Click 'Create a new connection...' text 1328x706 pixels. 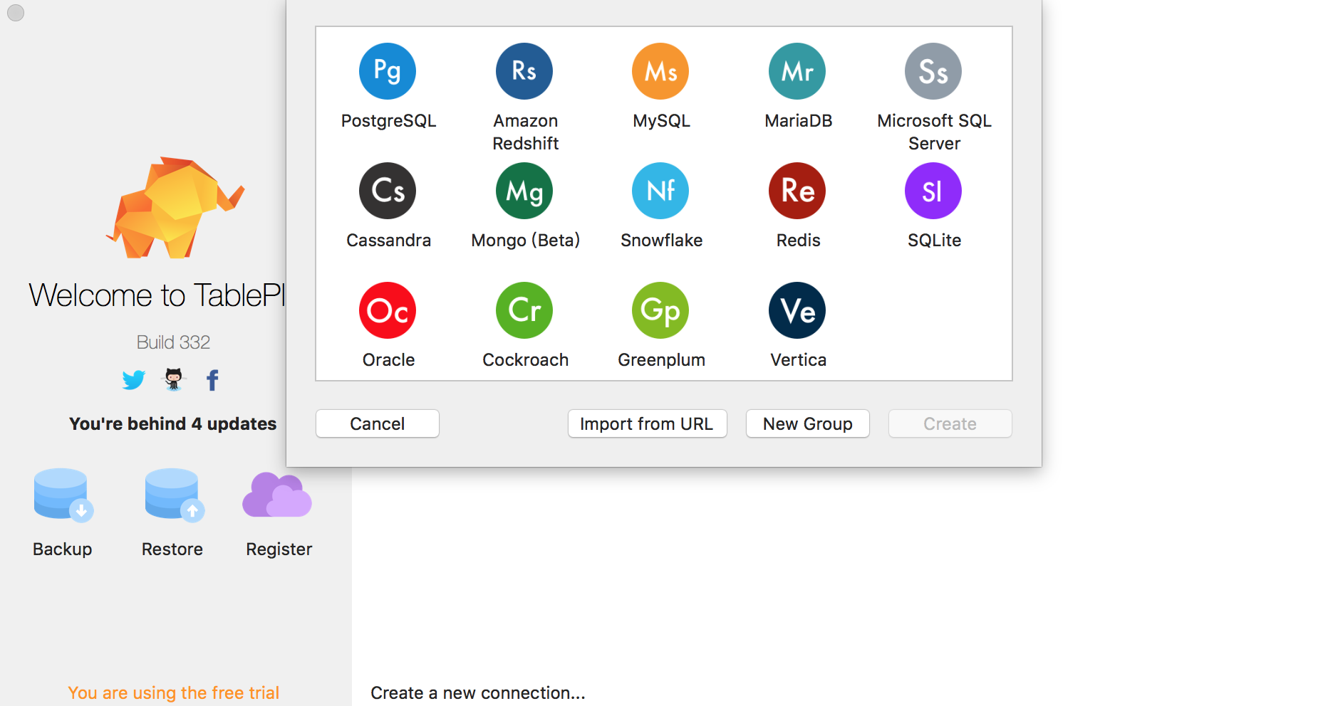[478, 692]
